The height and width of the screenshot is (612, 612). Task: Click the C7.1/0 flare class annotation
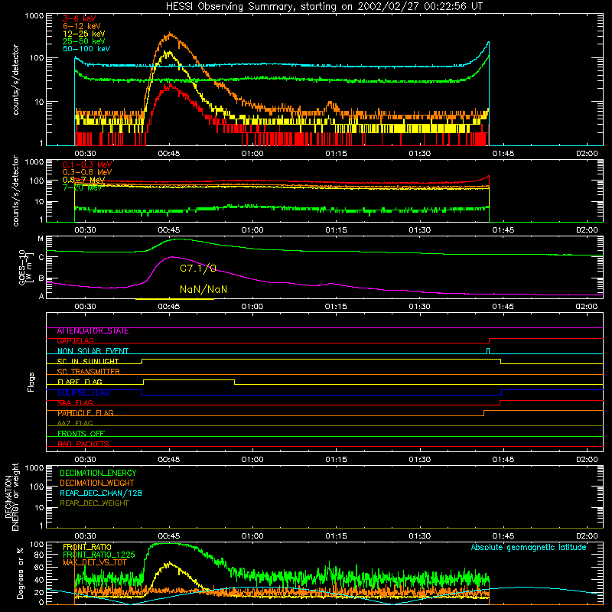coord(198,269)
